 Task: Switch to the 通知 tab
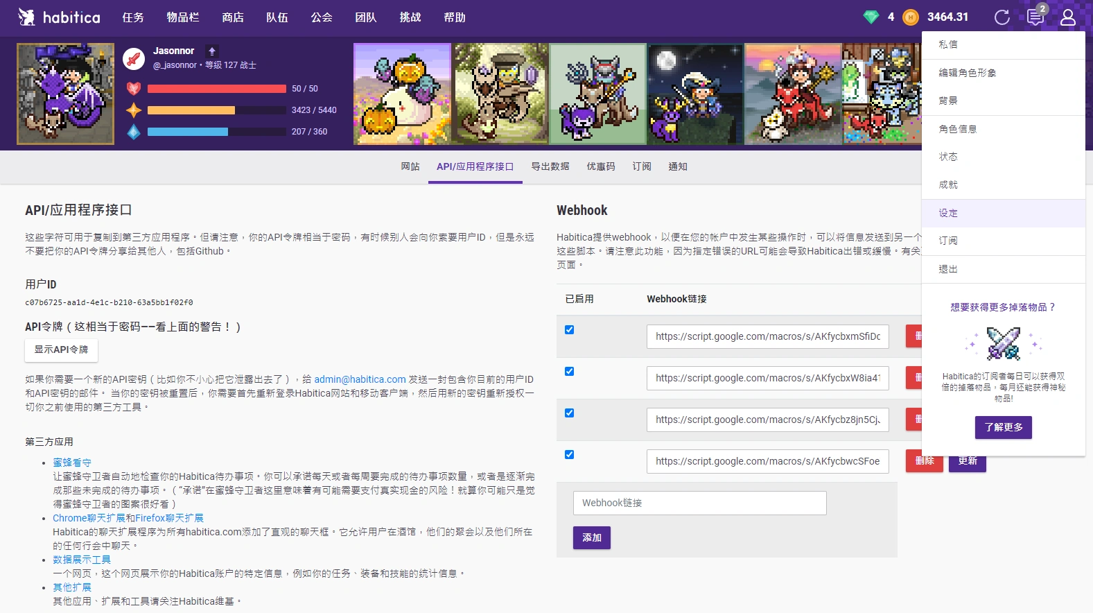pos(678,166)
